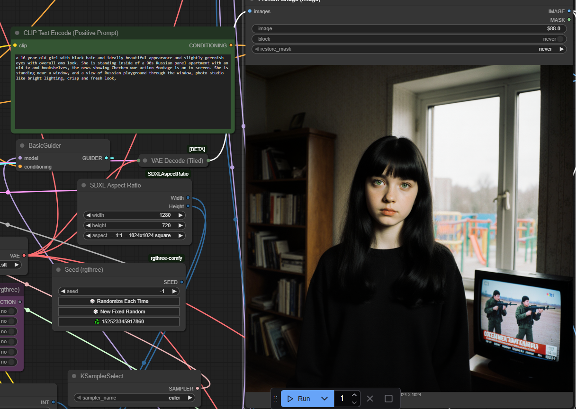Click the left arrow of the restore_mask combo

pyautogui.click(x=256, y=49)
